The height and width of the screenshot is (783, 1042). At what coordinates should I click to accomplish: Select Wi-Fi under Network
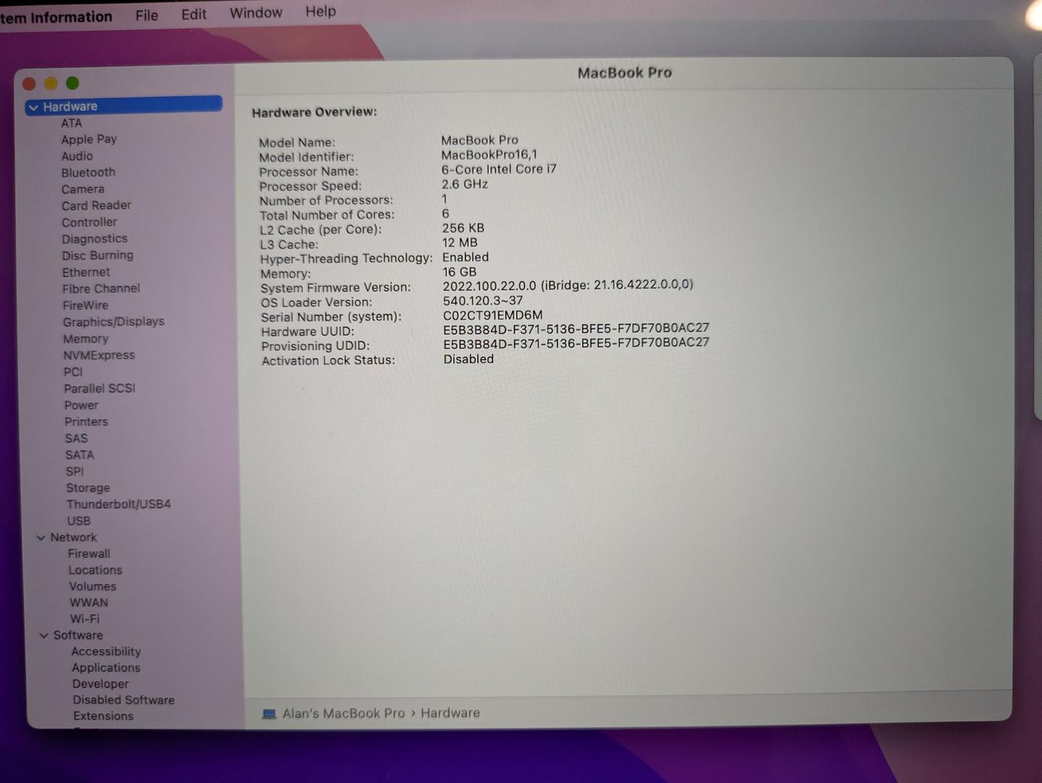click(x=85, y=618)
